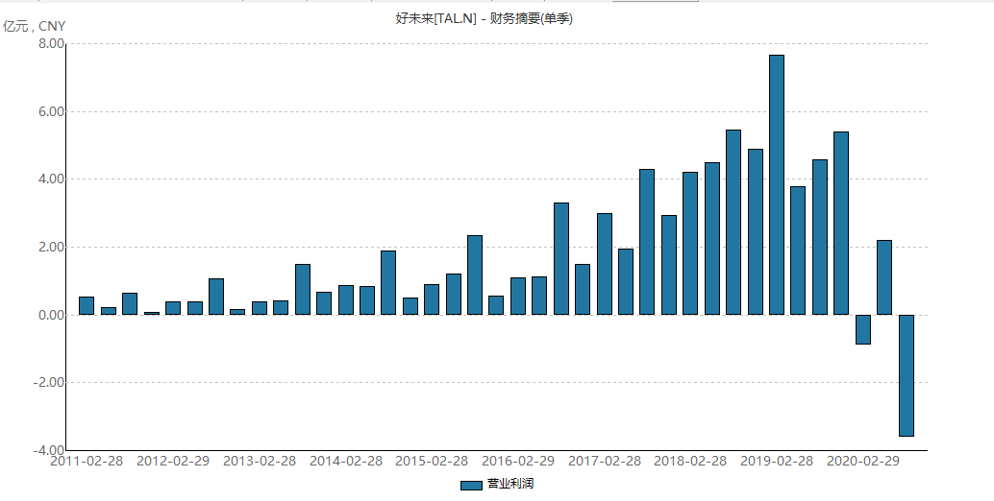Select the positive bar between the two negative bars
The height and width of the screenshot is (501, 994).
884,277
